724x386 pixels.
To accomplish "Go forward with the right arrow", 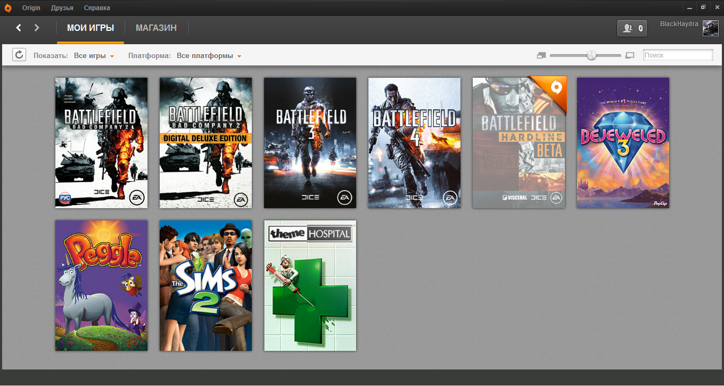I will (37, 28).
